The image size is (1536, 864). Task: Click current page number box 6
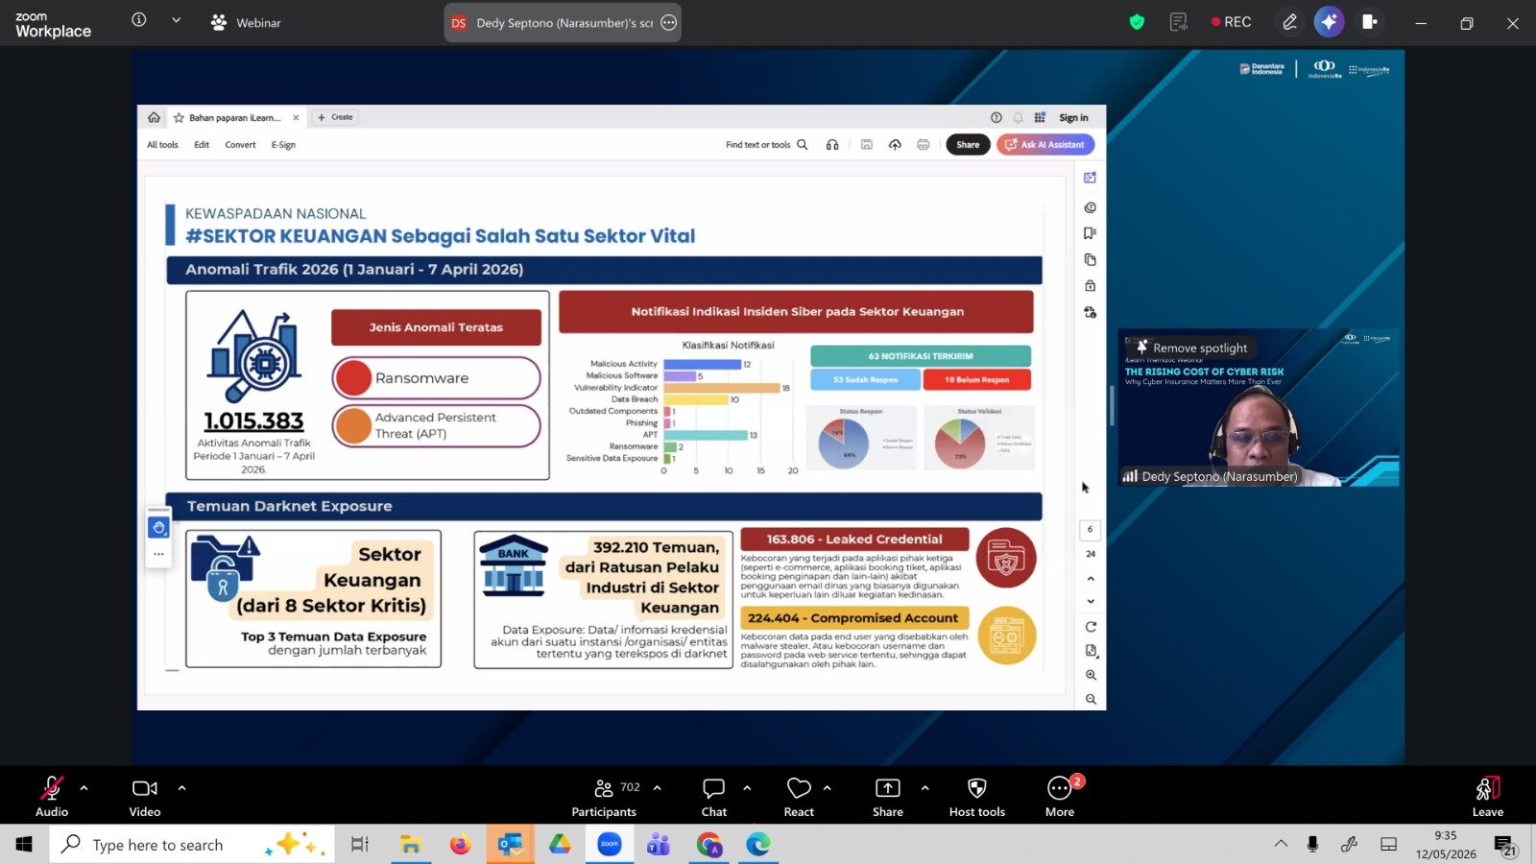pyautogui.click(x=1091, y=529)
